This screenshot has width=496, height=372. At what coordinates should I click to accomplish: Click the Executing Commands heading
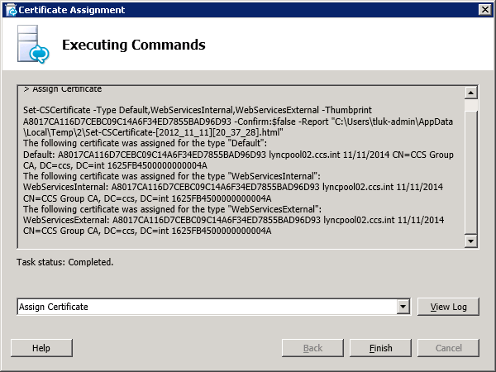point(133,45)
